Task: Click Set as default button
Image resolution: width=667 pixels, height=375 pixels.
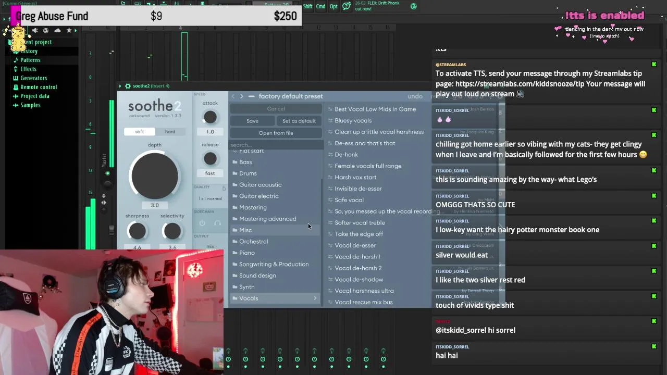Action: point(299,121)
